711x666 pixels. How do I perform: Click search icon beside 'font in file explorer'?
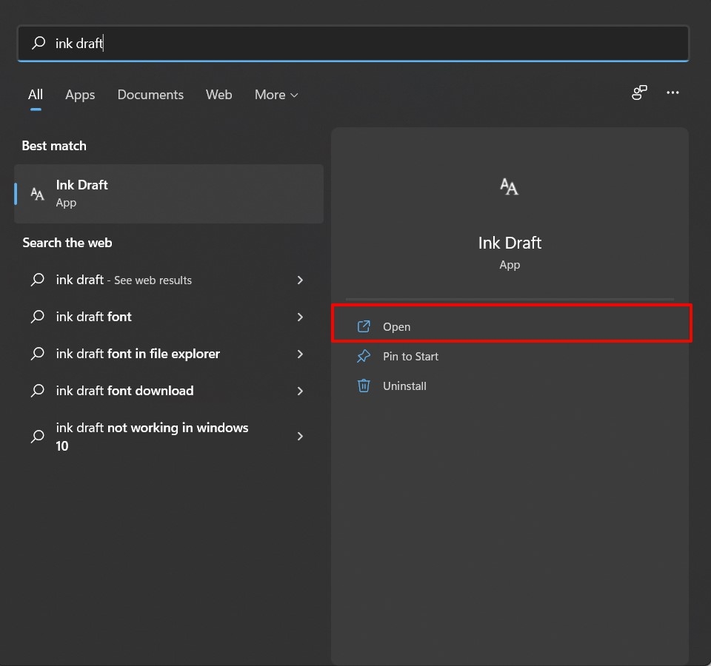click(38, 354)
